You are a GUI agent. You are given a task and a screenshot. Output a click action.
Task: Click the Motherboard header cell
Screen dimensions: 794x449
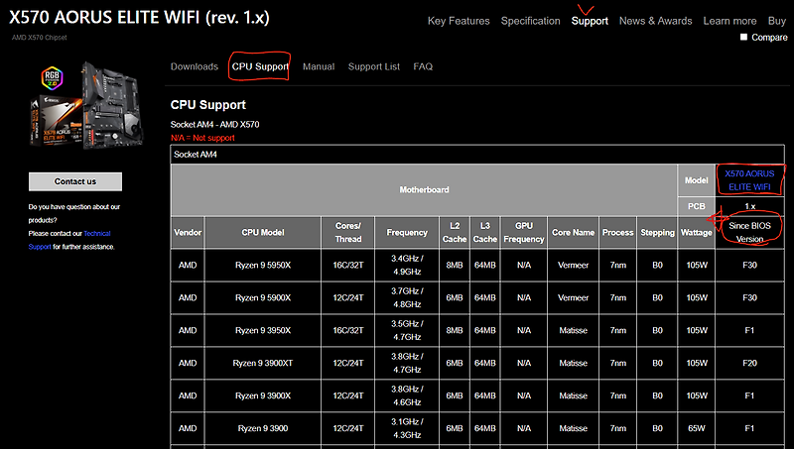point(425,189)
